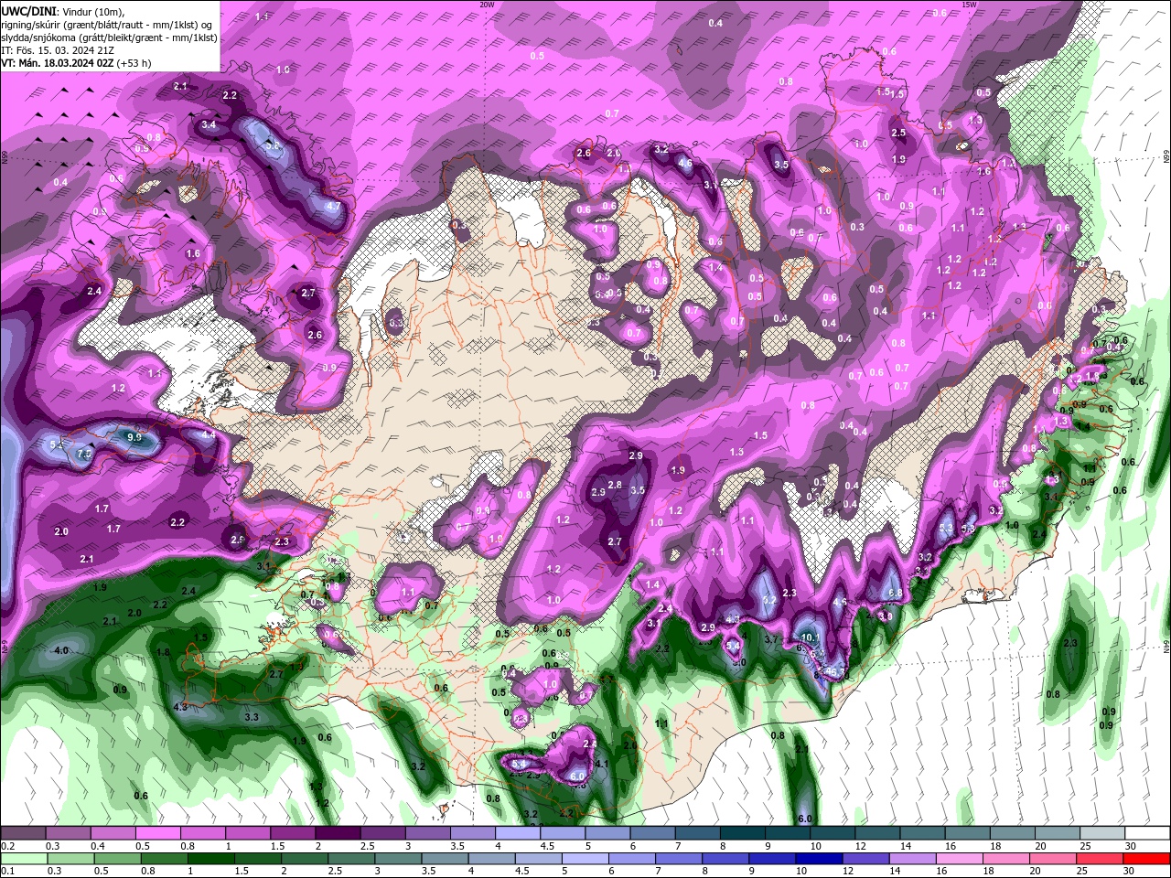Click the 6.2 value on the map
The image size is (1171, 878).
click(769, 600)
